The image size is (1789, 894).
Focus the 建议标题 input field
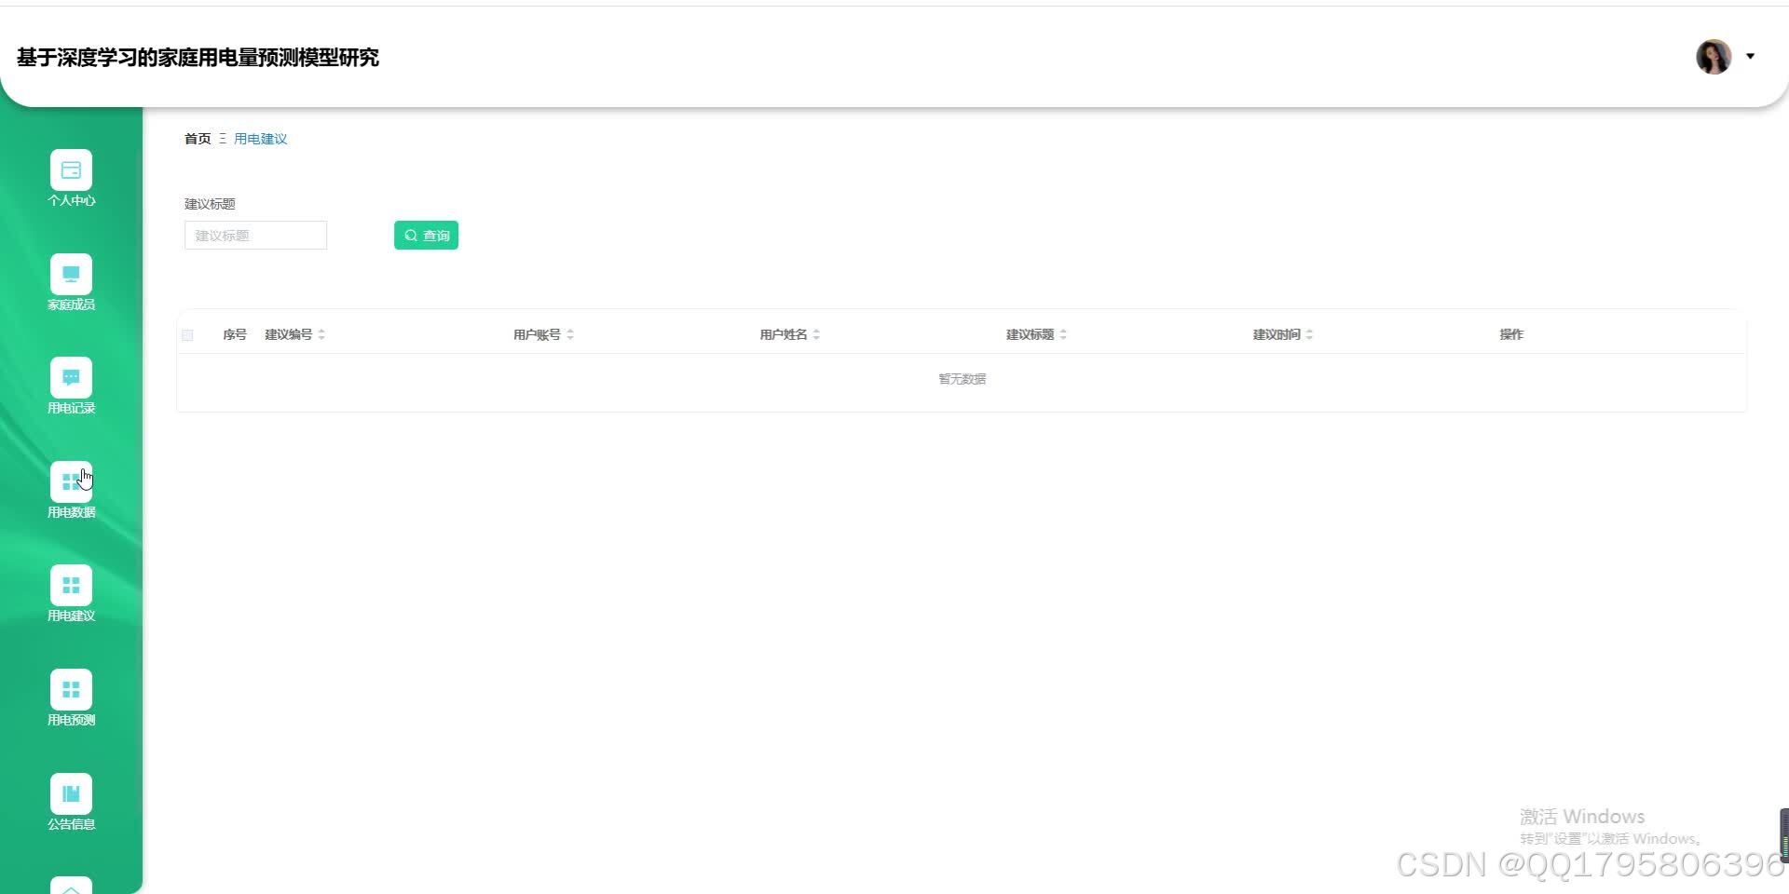pos(255,236)
